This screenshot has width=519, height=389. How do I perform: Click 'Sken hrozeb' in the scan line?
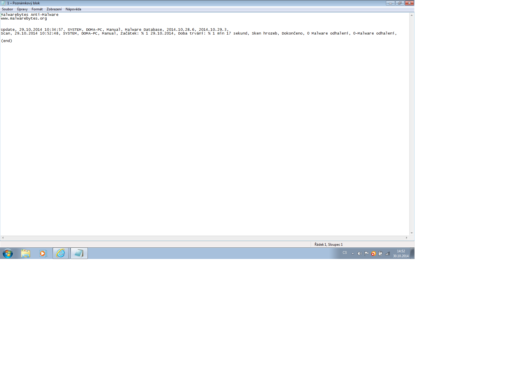pyautogui.click(x=265, y=33)
